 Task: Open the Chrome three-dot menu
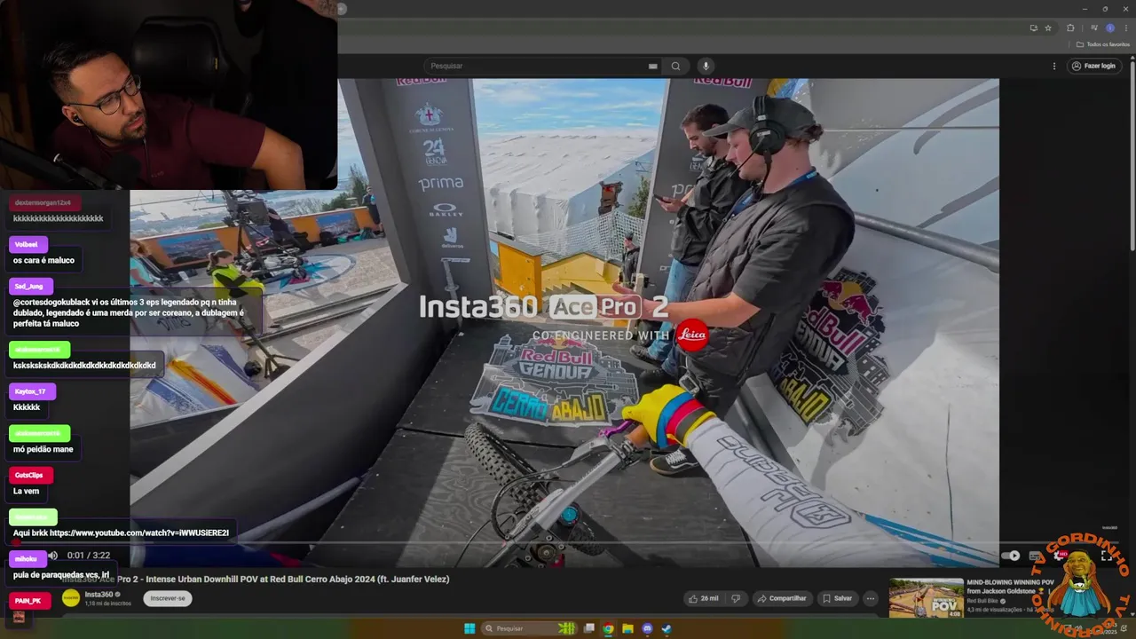[x=1126, y=28]
